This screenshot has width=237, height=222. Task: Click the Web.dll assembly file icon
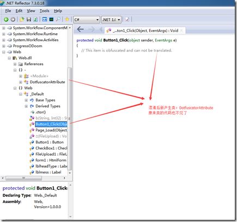pos(15,58)
